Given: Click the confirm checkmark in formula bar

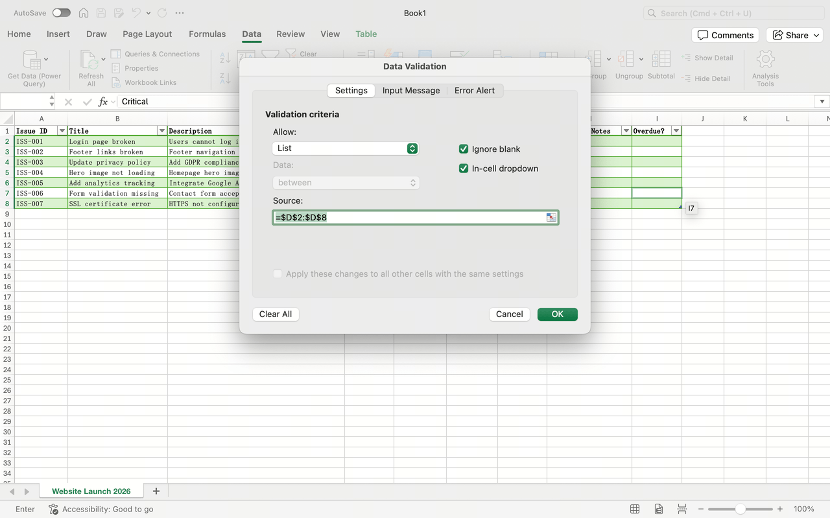Looking at the screenshot, I should pos(87,102).
